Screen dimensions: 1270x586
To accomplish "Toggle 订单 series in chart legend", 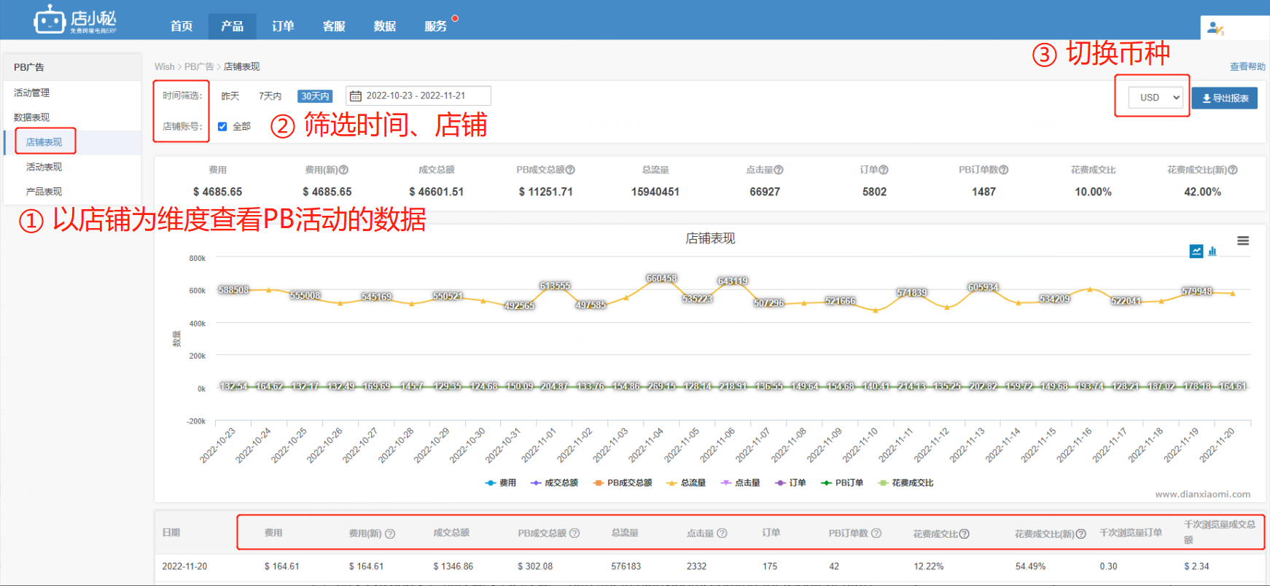I will pyautogui.click(x=790, y=483).
